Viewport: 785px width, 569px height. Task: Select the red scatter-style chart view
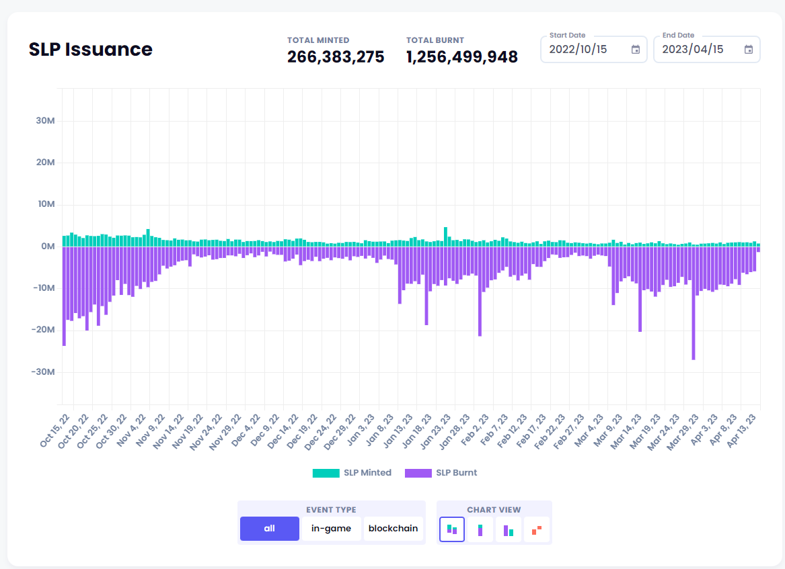[537, 529]
